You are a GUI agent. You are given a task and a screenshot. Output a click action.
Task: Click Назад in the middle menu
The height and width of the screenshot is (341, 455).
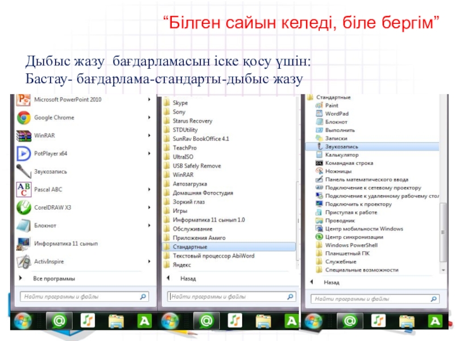coord(188,278)
